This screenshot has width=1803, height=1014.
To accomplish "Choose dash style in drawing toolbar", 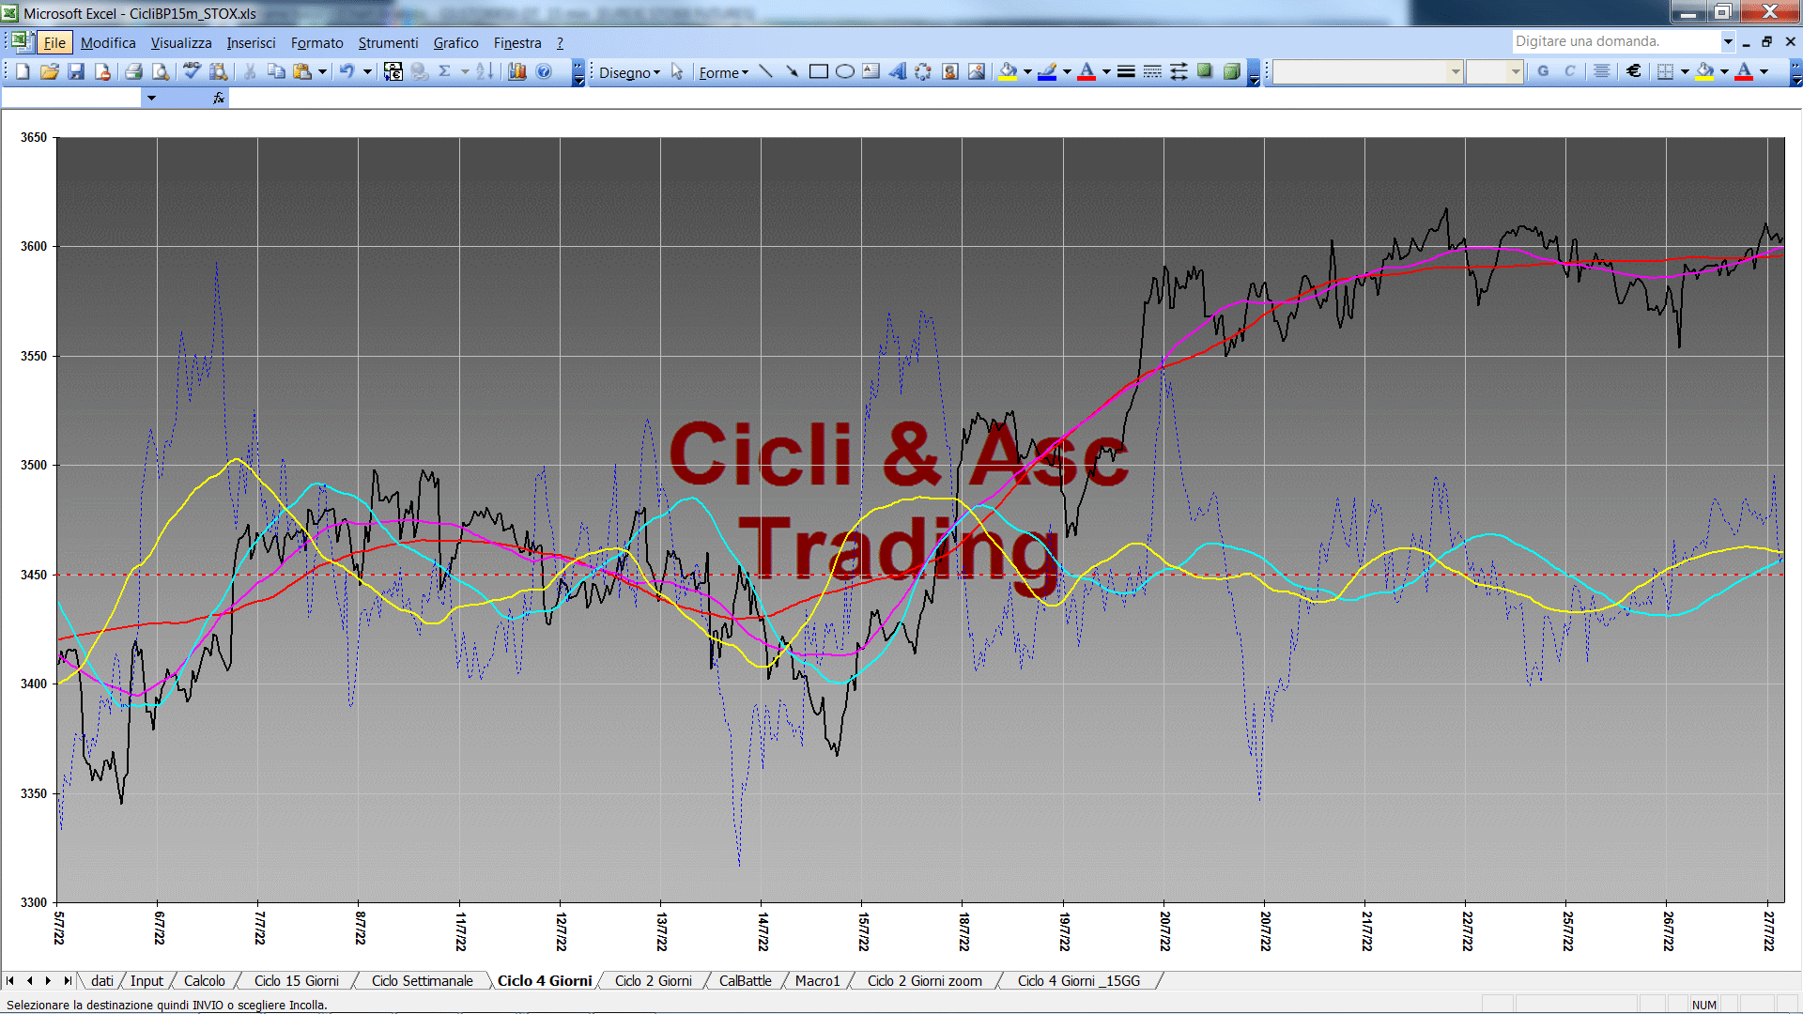I will [x=1152, y=71].
